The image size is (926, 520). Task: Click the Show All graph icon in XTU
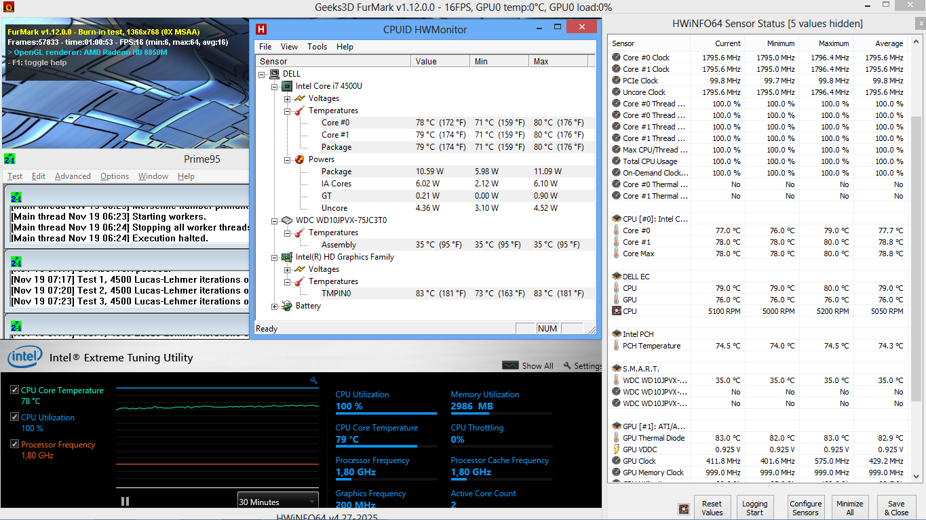510,365
